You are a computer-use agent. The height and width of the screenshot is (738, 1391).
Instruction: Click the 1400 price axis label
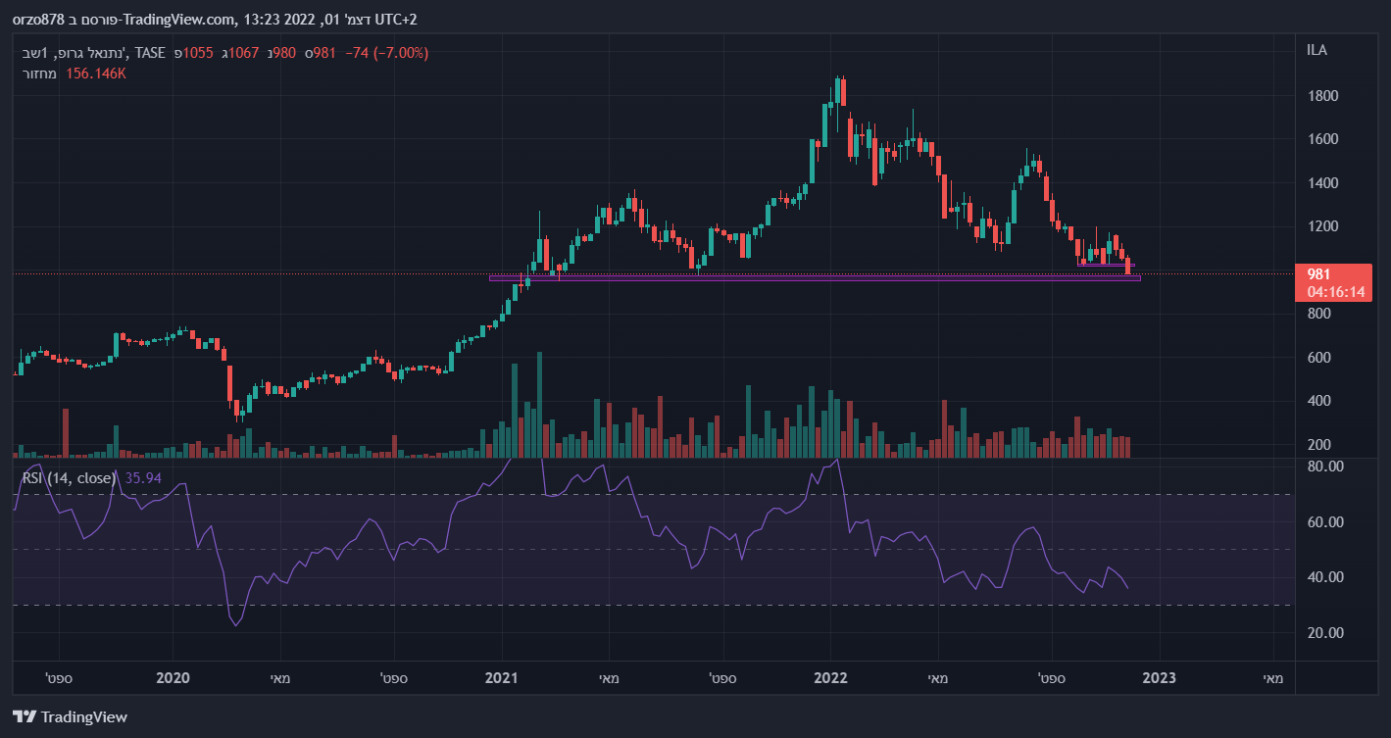click(x=1322, y=183)
